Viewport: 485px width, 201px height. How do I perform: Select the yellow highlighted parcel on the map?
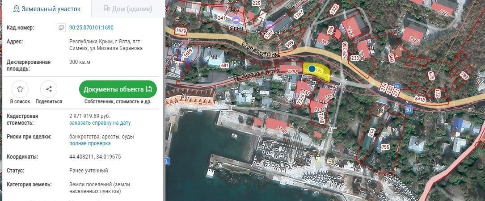[322, 71]
